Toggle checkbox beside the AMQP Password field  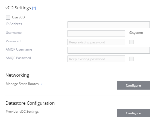(x=131, y=59)
